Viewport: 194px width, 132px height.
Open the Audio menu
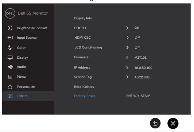[x=22, y=67]
